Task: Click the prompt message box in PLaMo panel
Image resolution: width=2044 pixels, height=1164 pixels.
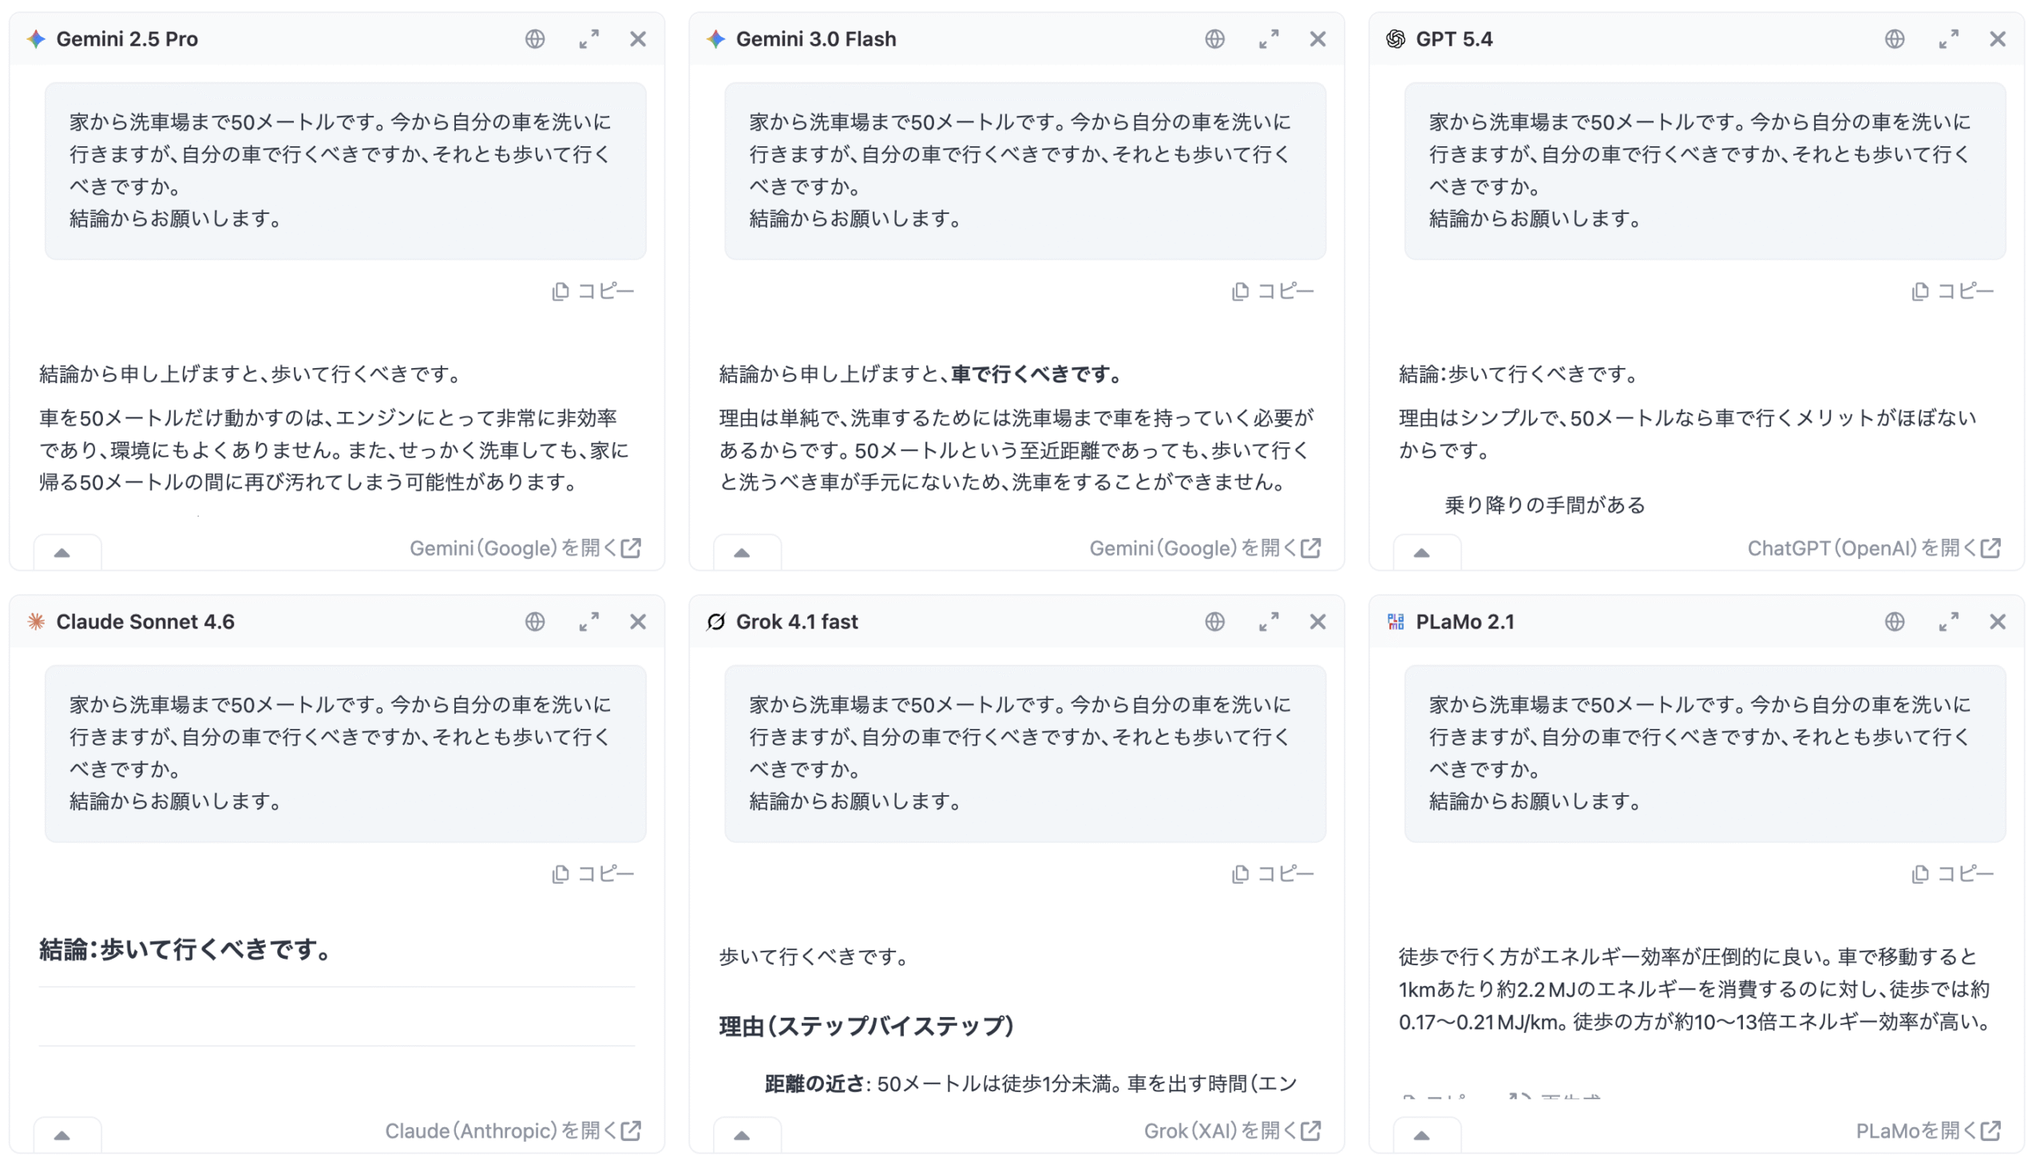Action: (x=1705, y=753)
